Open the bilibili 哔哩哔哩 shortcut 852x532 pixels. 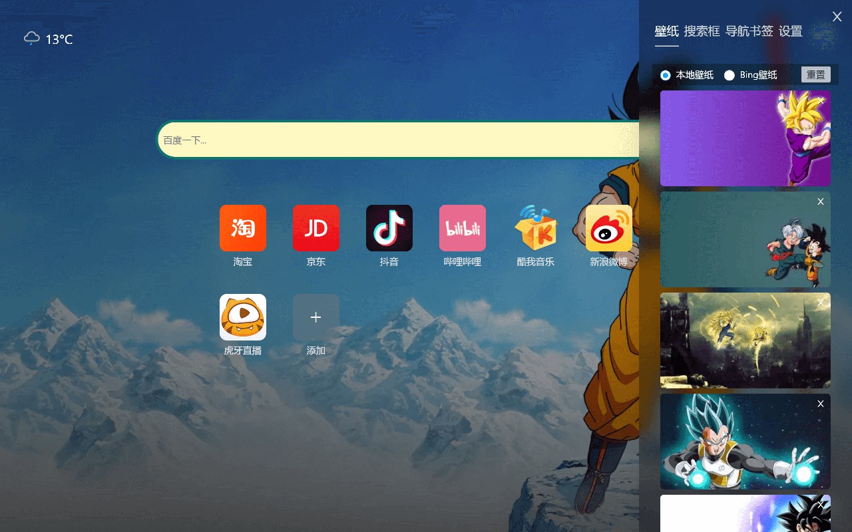click(463, 228)
